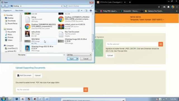Image resolution: width=179 pixels, height=101 pixels.
Task: Select the miflash_unlock WinRAR ZIP archive
Action: click(x=74, y=27)
